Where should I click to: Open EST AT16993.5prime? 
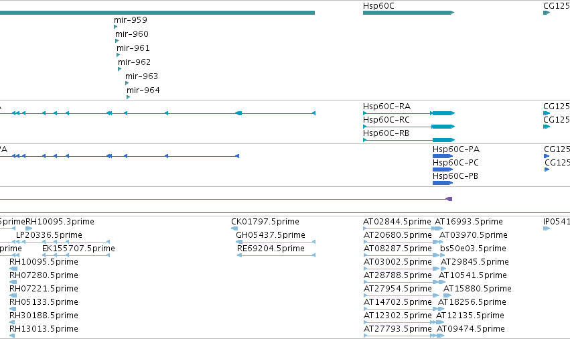469,222
